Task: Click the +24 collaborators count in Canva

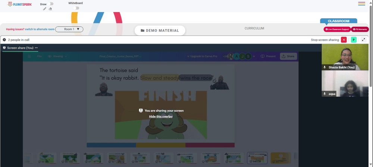Action: click(x=225, y=56)
